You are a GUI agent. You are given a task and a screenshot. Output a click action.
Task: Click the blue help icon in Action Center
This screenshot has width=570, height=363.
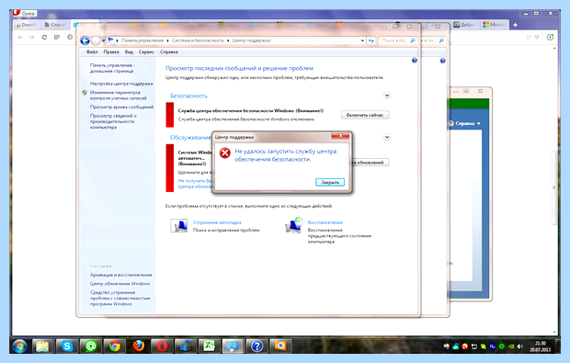[414, 61]
